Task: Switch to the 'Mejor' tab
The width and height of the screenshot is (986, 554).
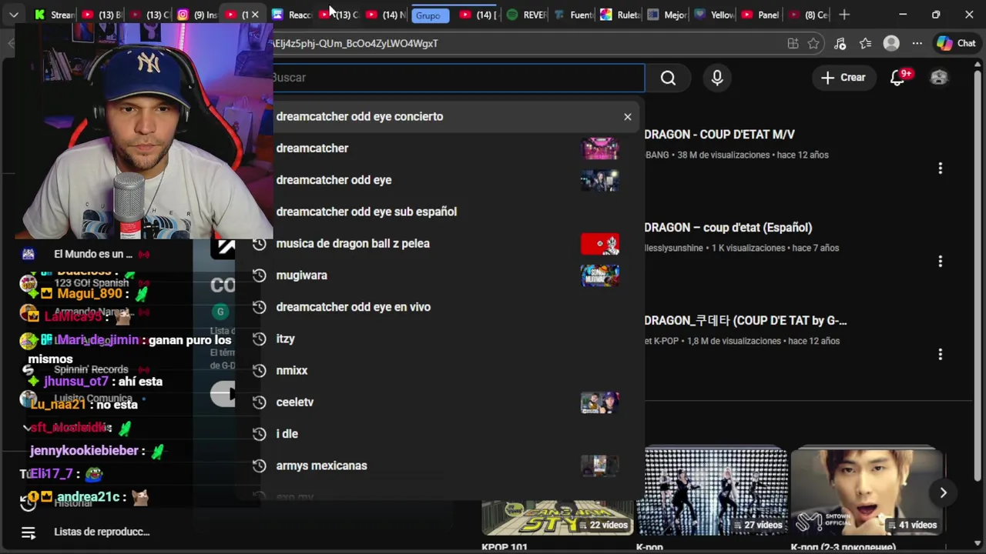Action: 667,15
